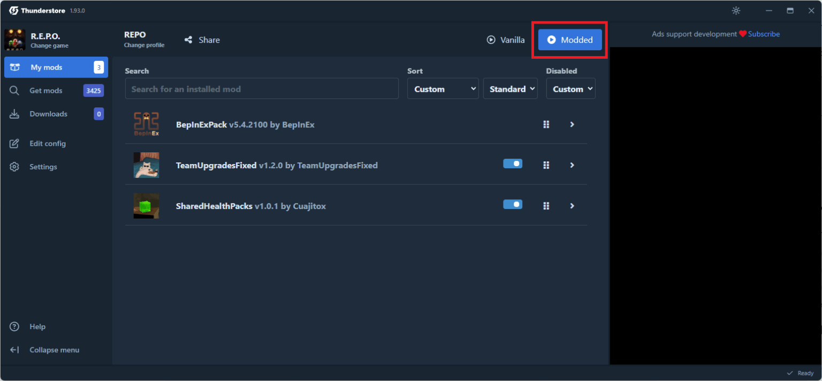
Task: Open the Standard sort direction dropdown
Action: pos(511,89)
